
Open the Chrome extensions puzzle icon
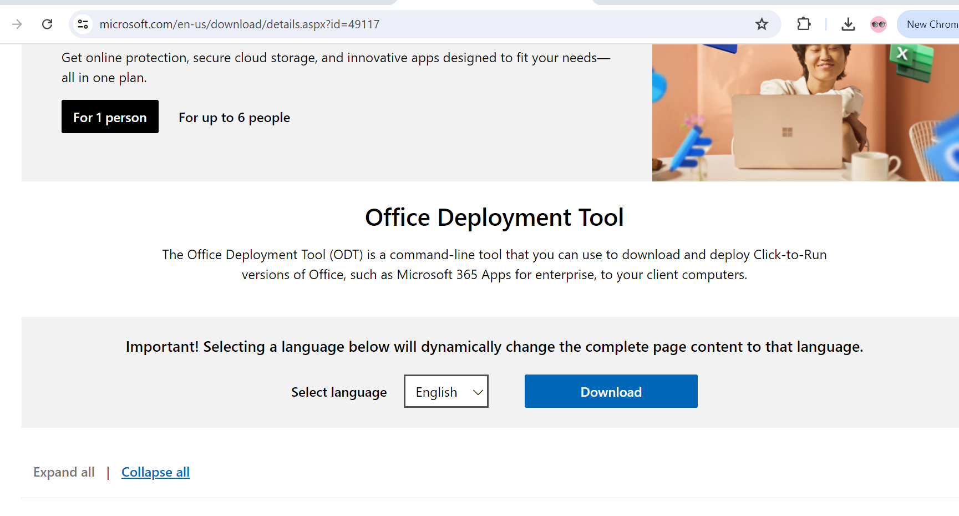point(803,24)
